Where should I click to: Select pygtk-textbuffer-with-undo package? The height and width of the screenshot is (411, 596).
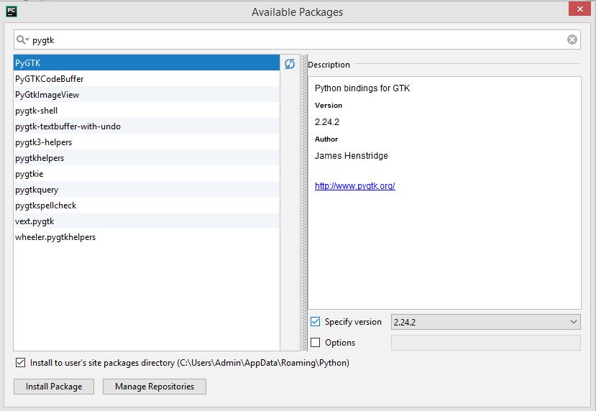pyautogui.click(x=147, y=126)
